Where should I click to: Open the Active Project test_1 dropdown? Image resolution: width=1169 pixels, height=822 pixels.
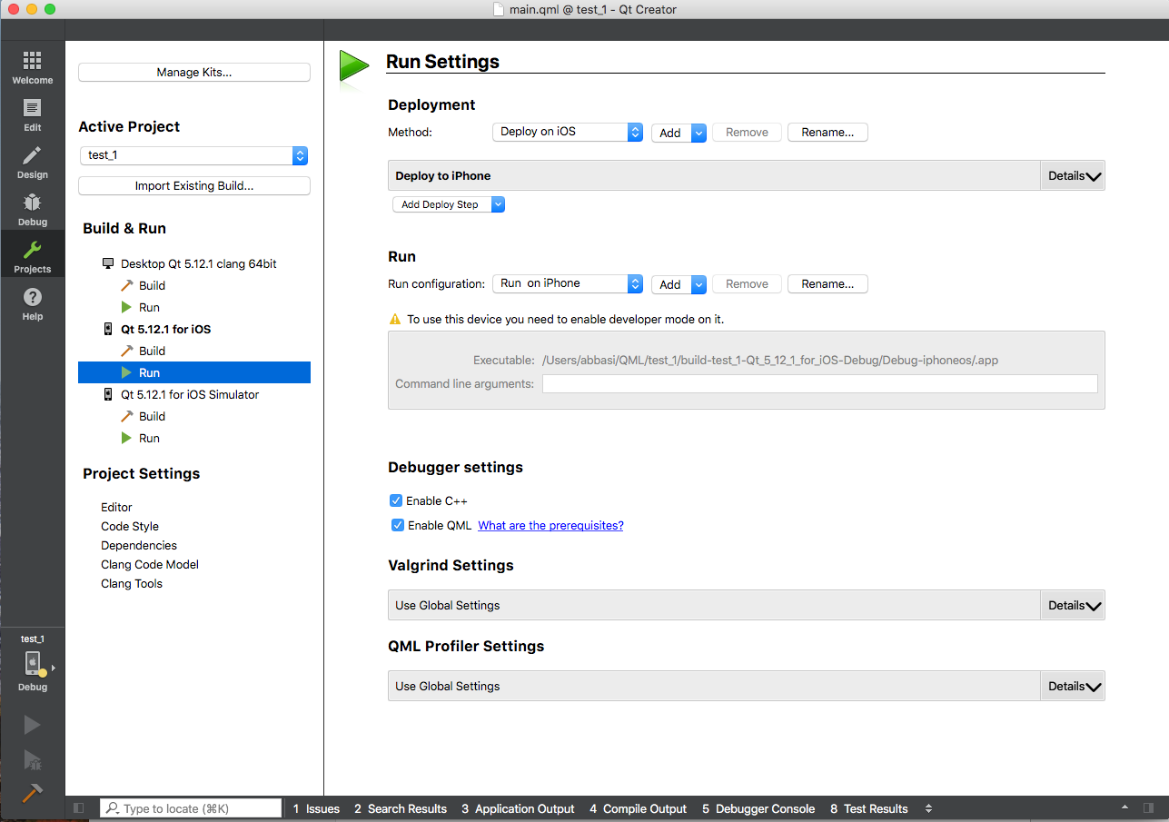click(x=193, y=155)
